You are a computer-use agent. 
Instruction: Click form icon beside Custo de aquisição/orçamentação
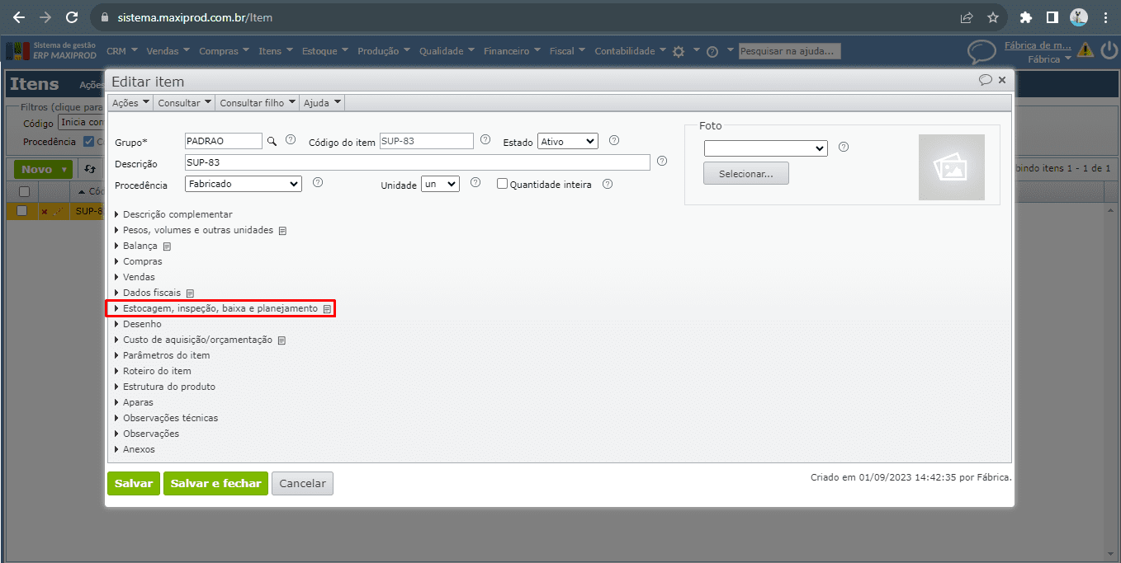tap(281, 340)
